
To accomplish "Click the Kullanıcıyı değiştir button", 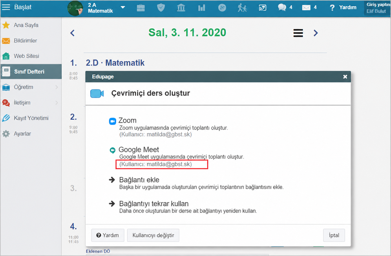I will (153, 235).
